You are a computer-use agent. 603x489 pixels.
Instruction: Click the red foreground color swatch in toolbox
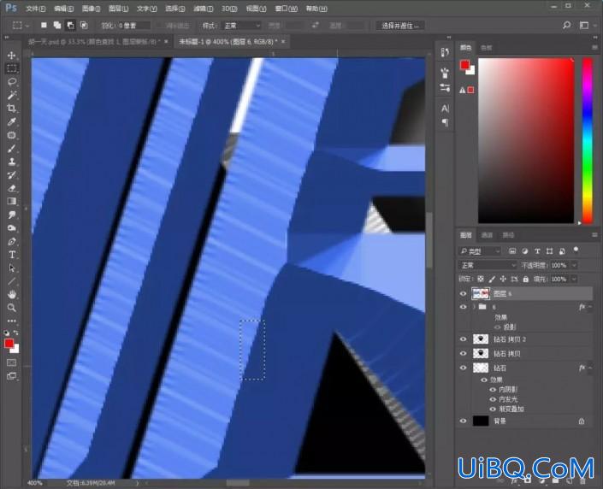coord(9,344)
